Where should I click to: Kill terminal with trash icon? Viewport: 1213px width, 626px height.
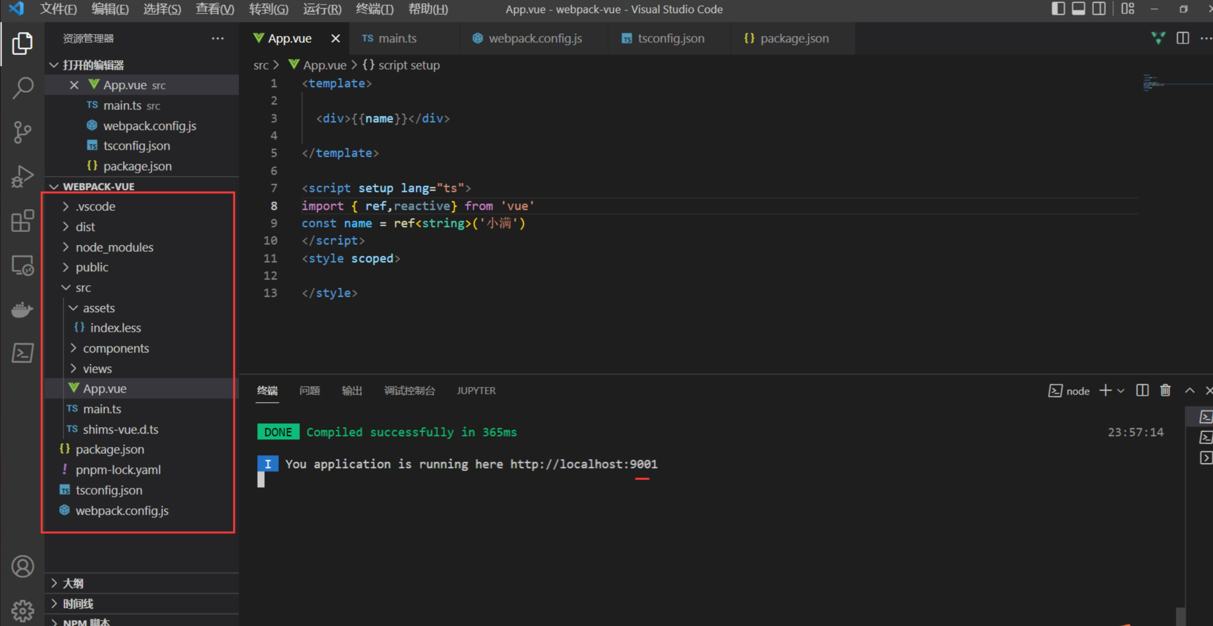pyautogui.click(x=1165, y=391)
